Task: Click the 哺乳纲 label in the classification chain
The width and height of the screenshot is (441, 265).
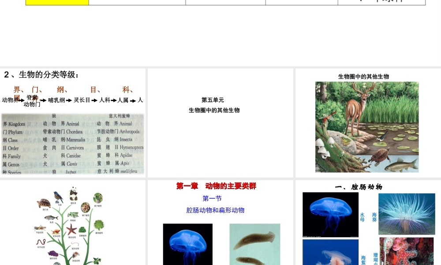Action: pos(56,100)
